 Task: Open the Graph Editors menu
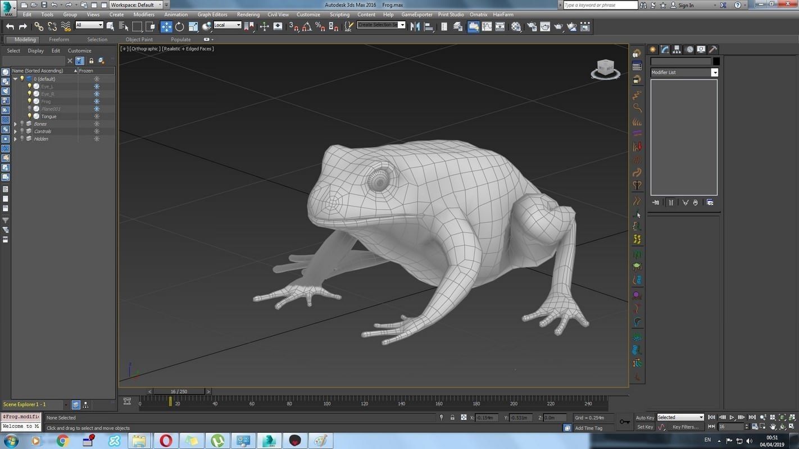coord(212,15)
